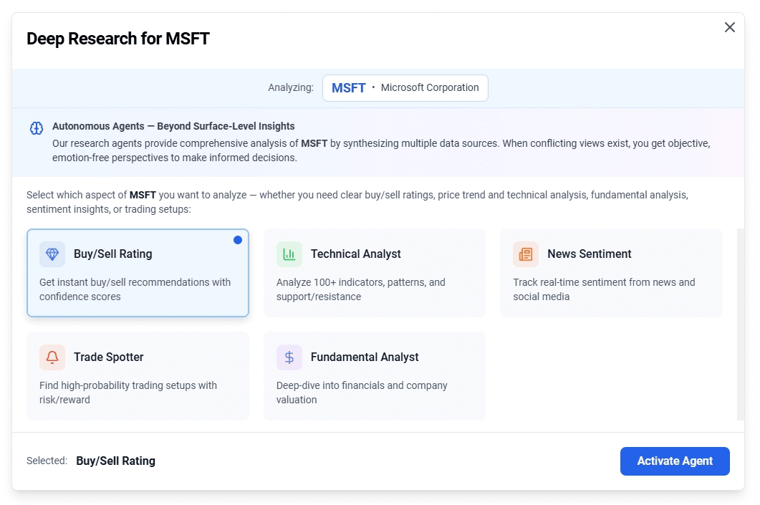Click the diamond icon on Buy/Sell Rating
Screen dimensions: 760x505
(52, 254)
